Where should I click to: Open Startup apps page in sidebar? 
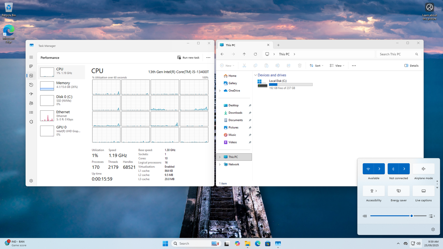tap(31, 94)
